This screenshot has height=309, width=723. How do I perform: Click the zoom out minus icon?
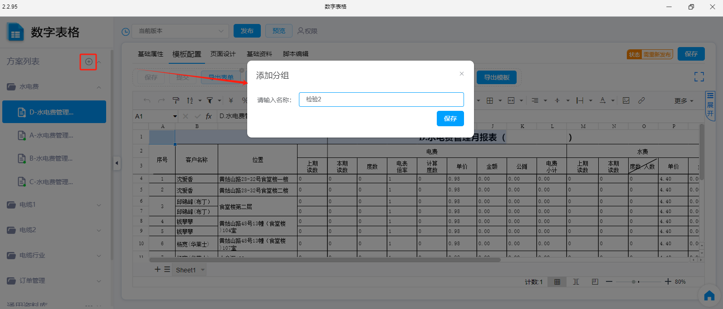point(609,281)
